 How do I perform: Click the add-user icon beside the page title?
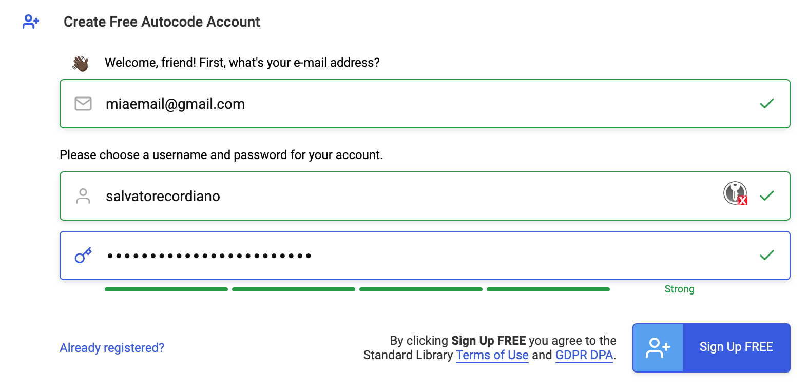tap(31, 22)
